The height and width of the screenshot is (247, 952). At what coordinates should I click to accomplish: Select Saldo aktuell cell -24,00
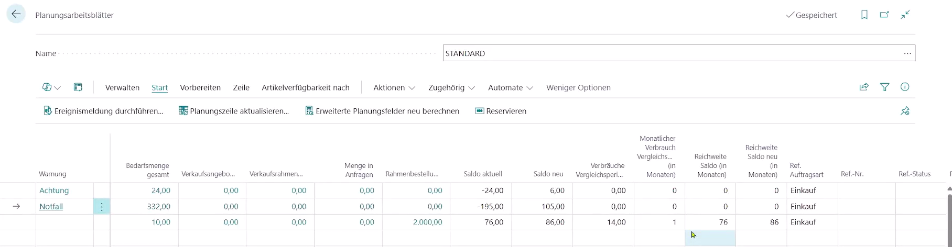(x=481, y=190)
